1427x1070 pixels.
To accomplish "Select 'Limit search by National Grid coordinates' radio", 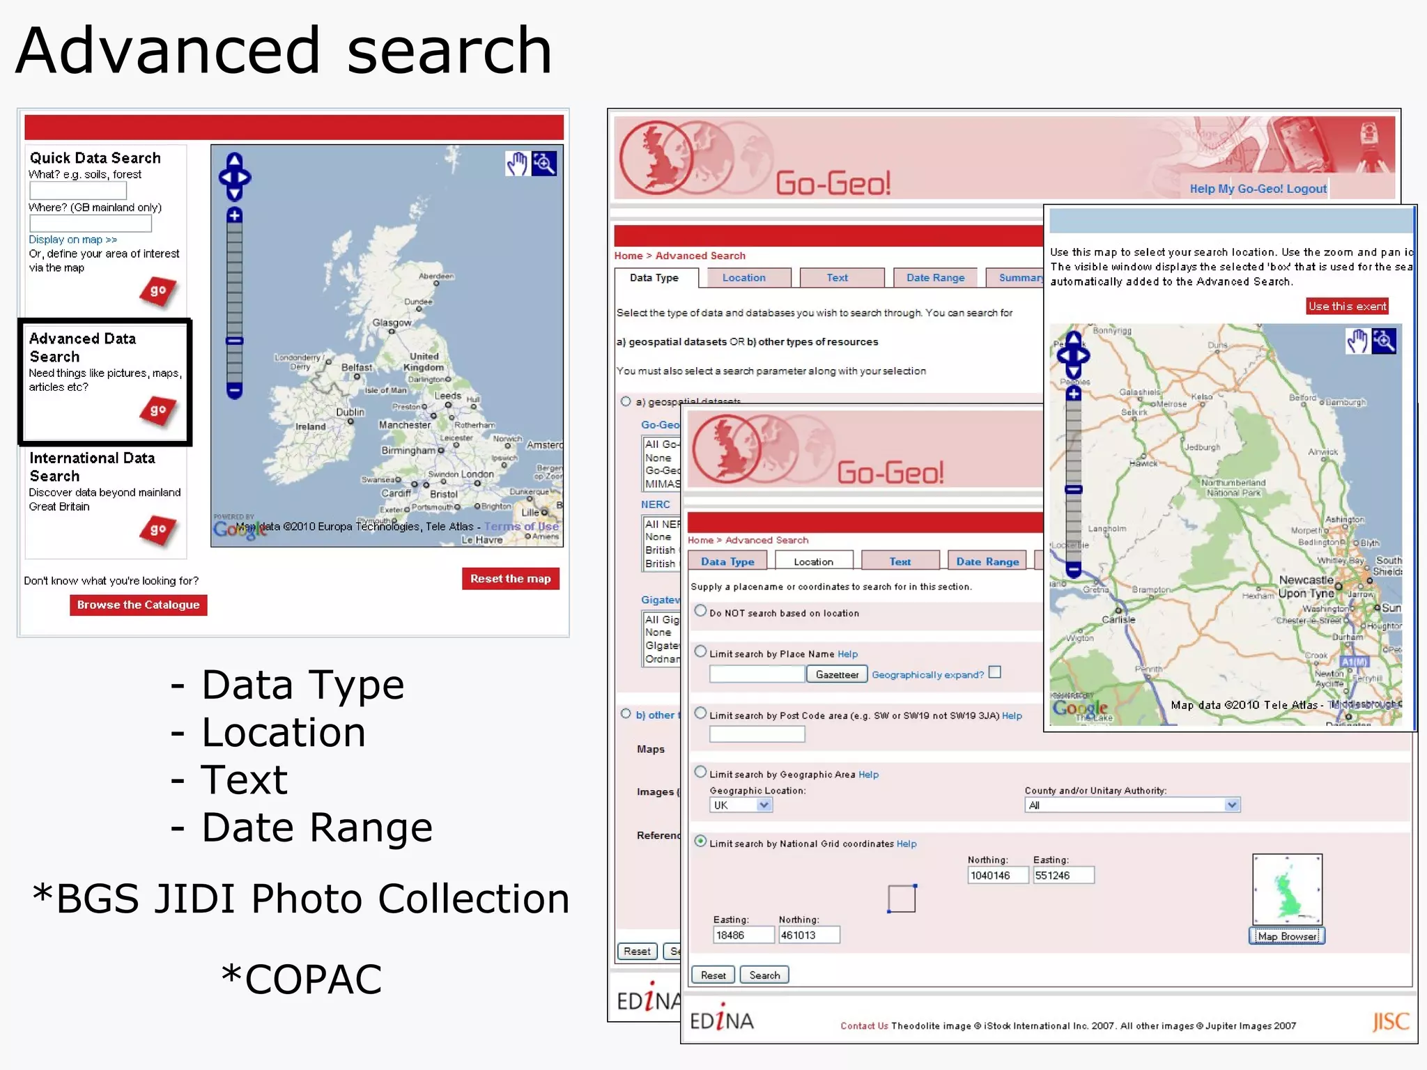I will click(x=700, y=841).
